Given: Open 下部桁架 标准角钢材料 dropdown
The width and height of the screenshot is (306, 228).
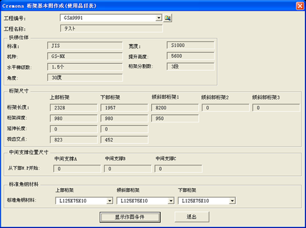Looking at the screenshot, I should pyautogui.click(x=232, y=201).
